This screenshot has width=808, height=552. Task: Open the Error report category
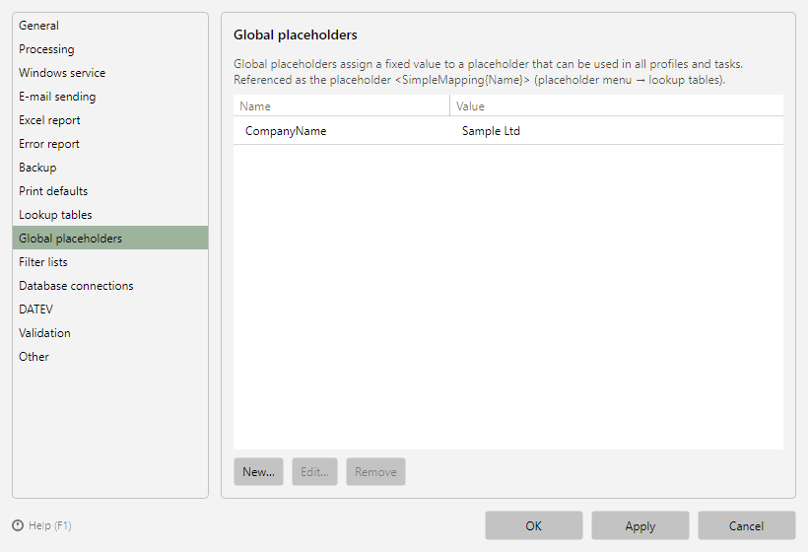pos(110,144)
